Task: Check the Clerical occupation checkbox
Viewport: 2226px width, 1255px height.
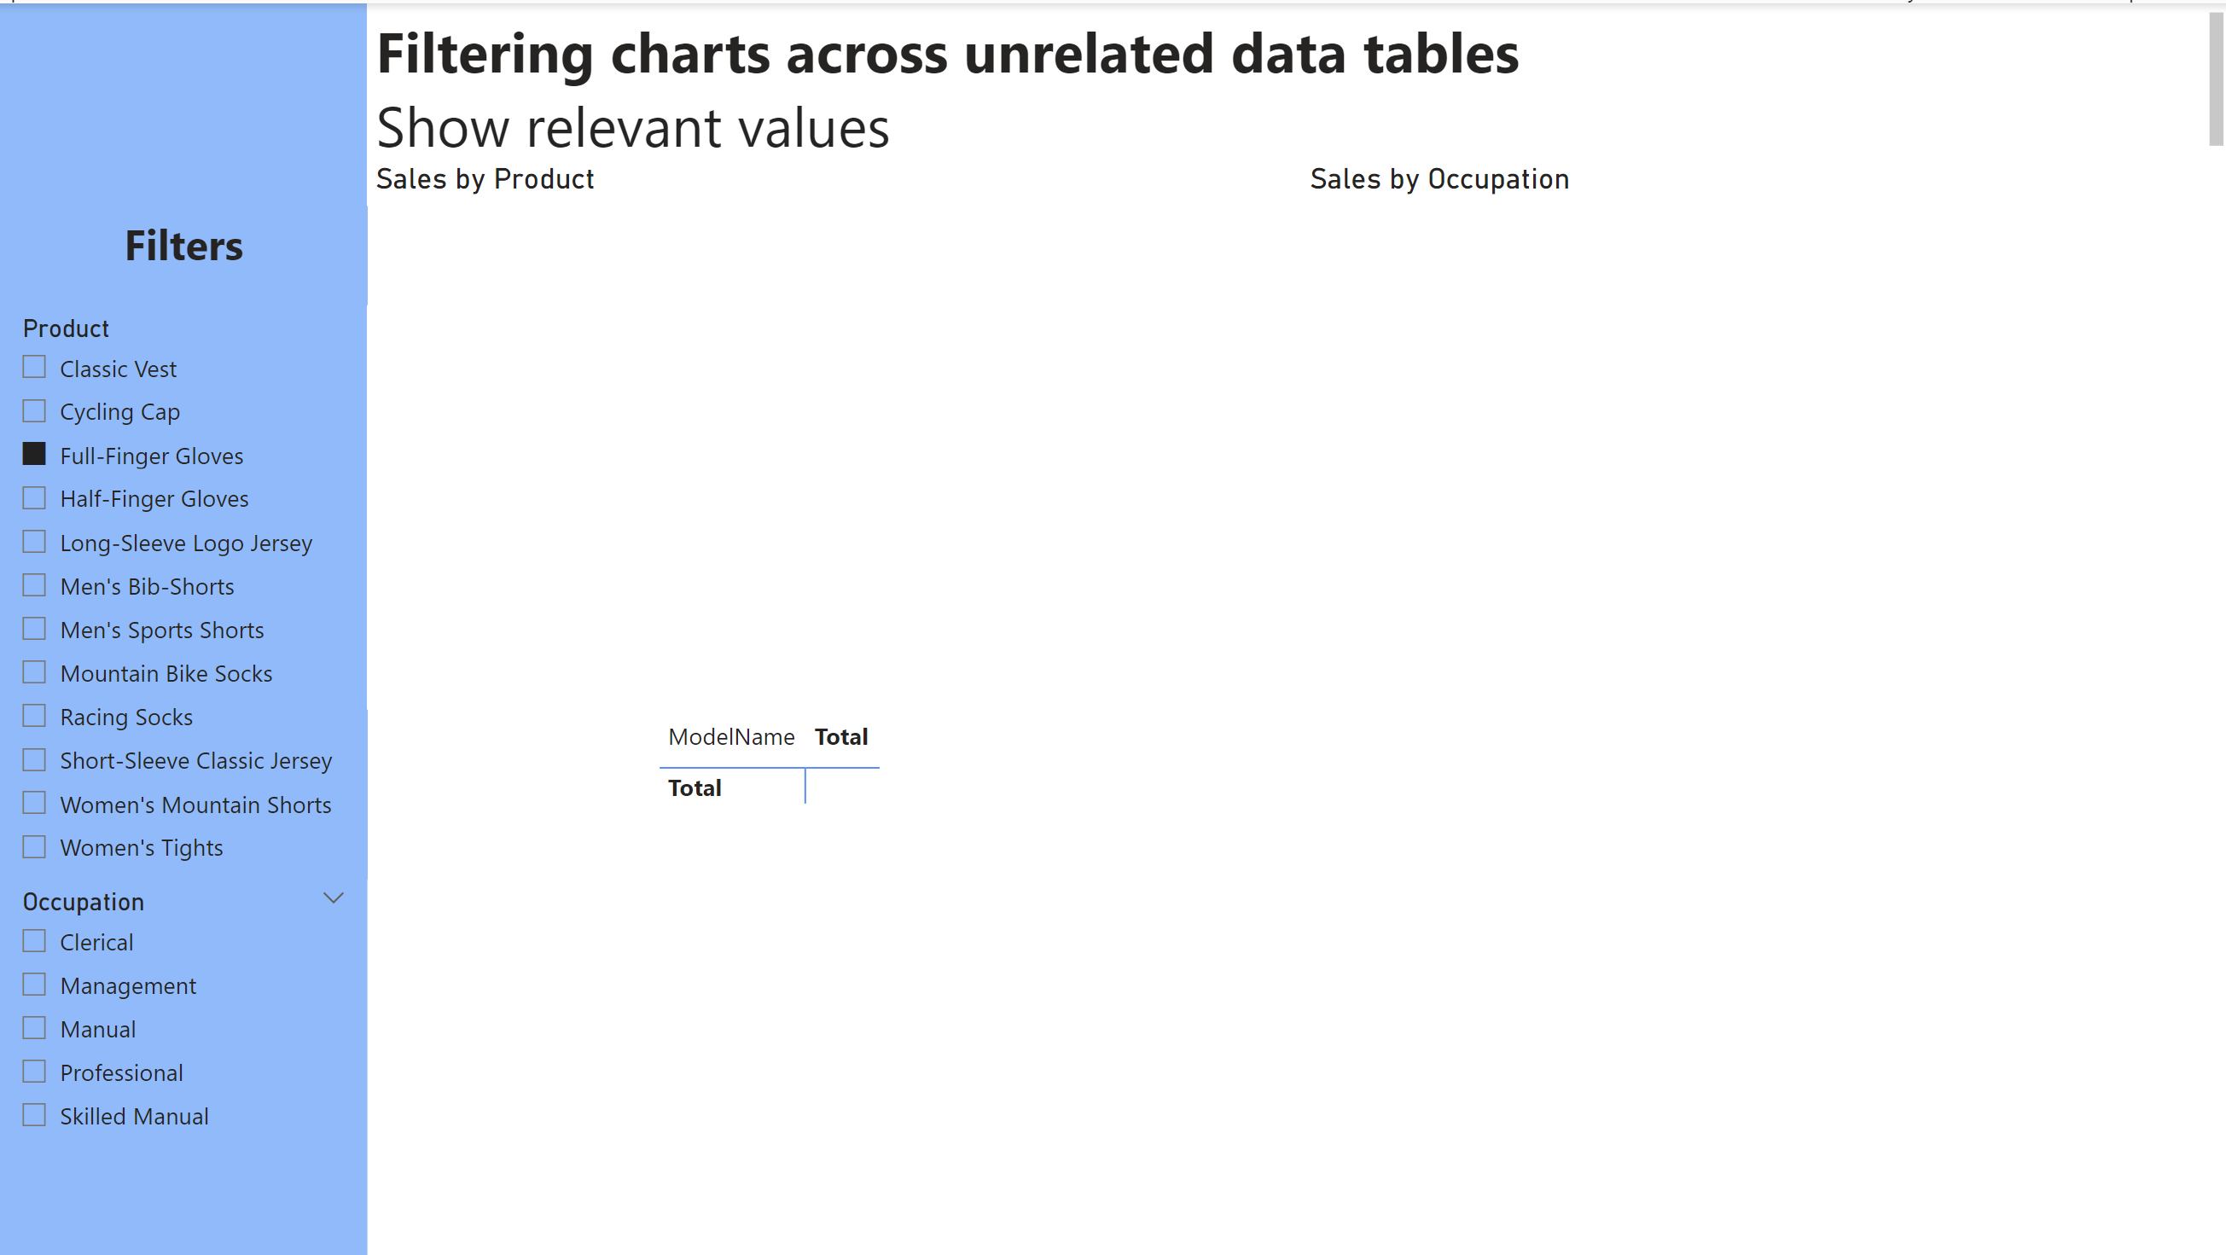Action: (x=33, y=941)
